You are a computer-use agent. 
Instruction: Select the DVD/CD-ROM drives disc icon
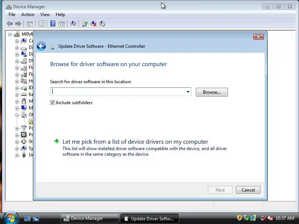pos(24,61)
